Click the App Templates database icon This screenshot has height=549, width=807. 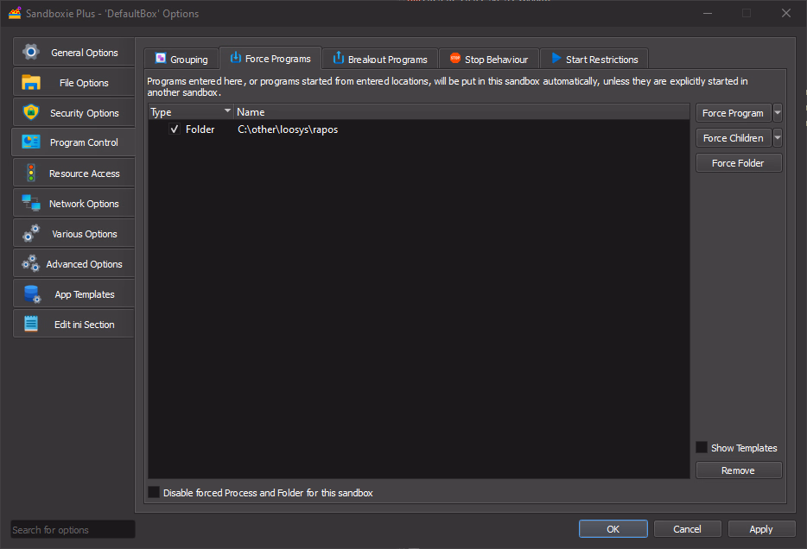point(31,294)
